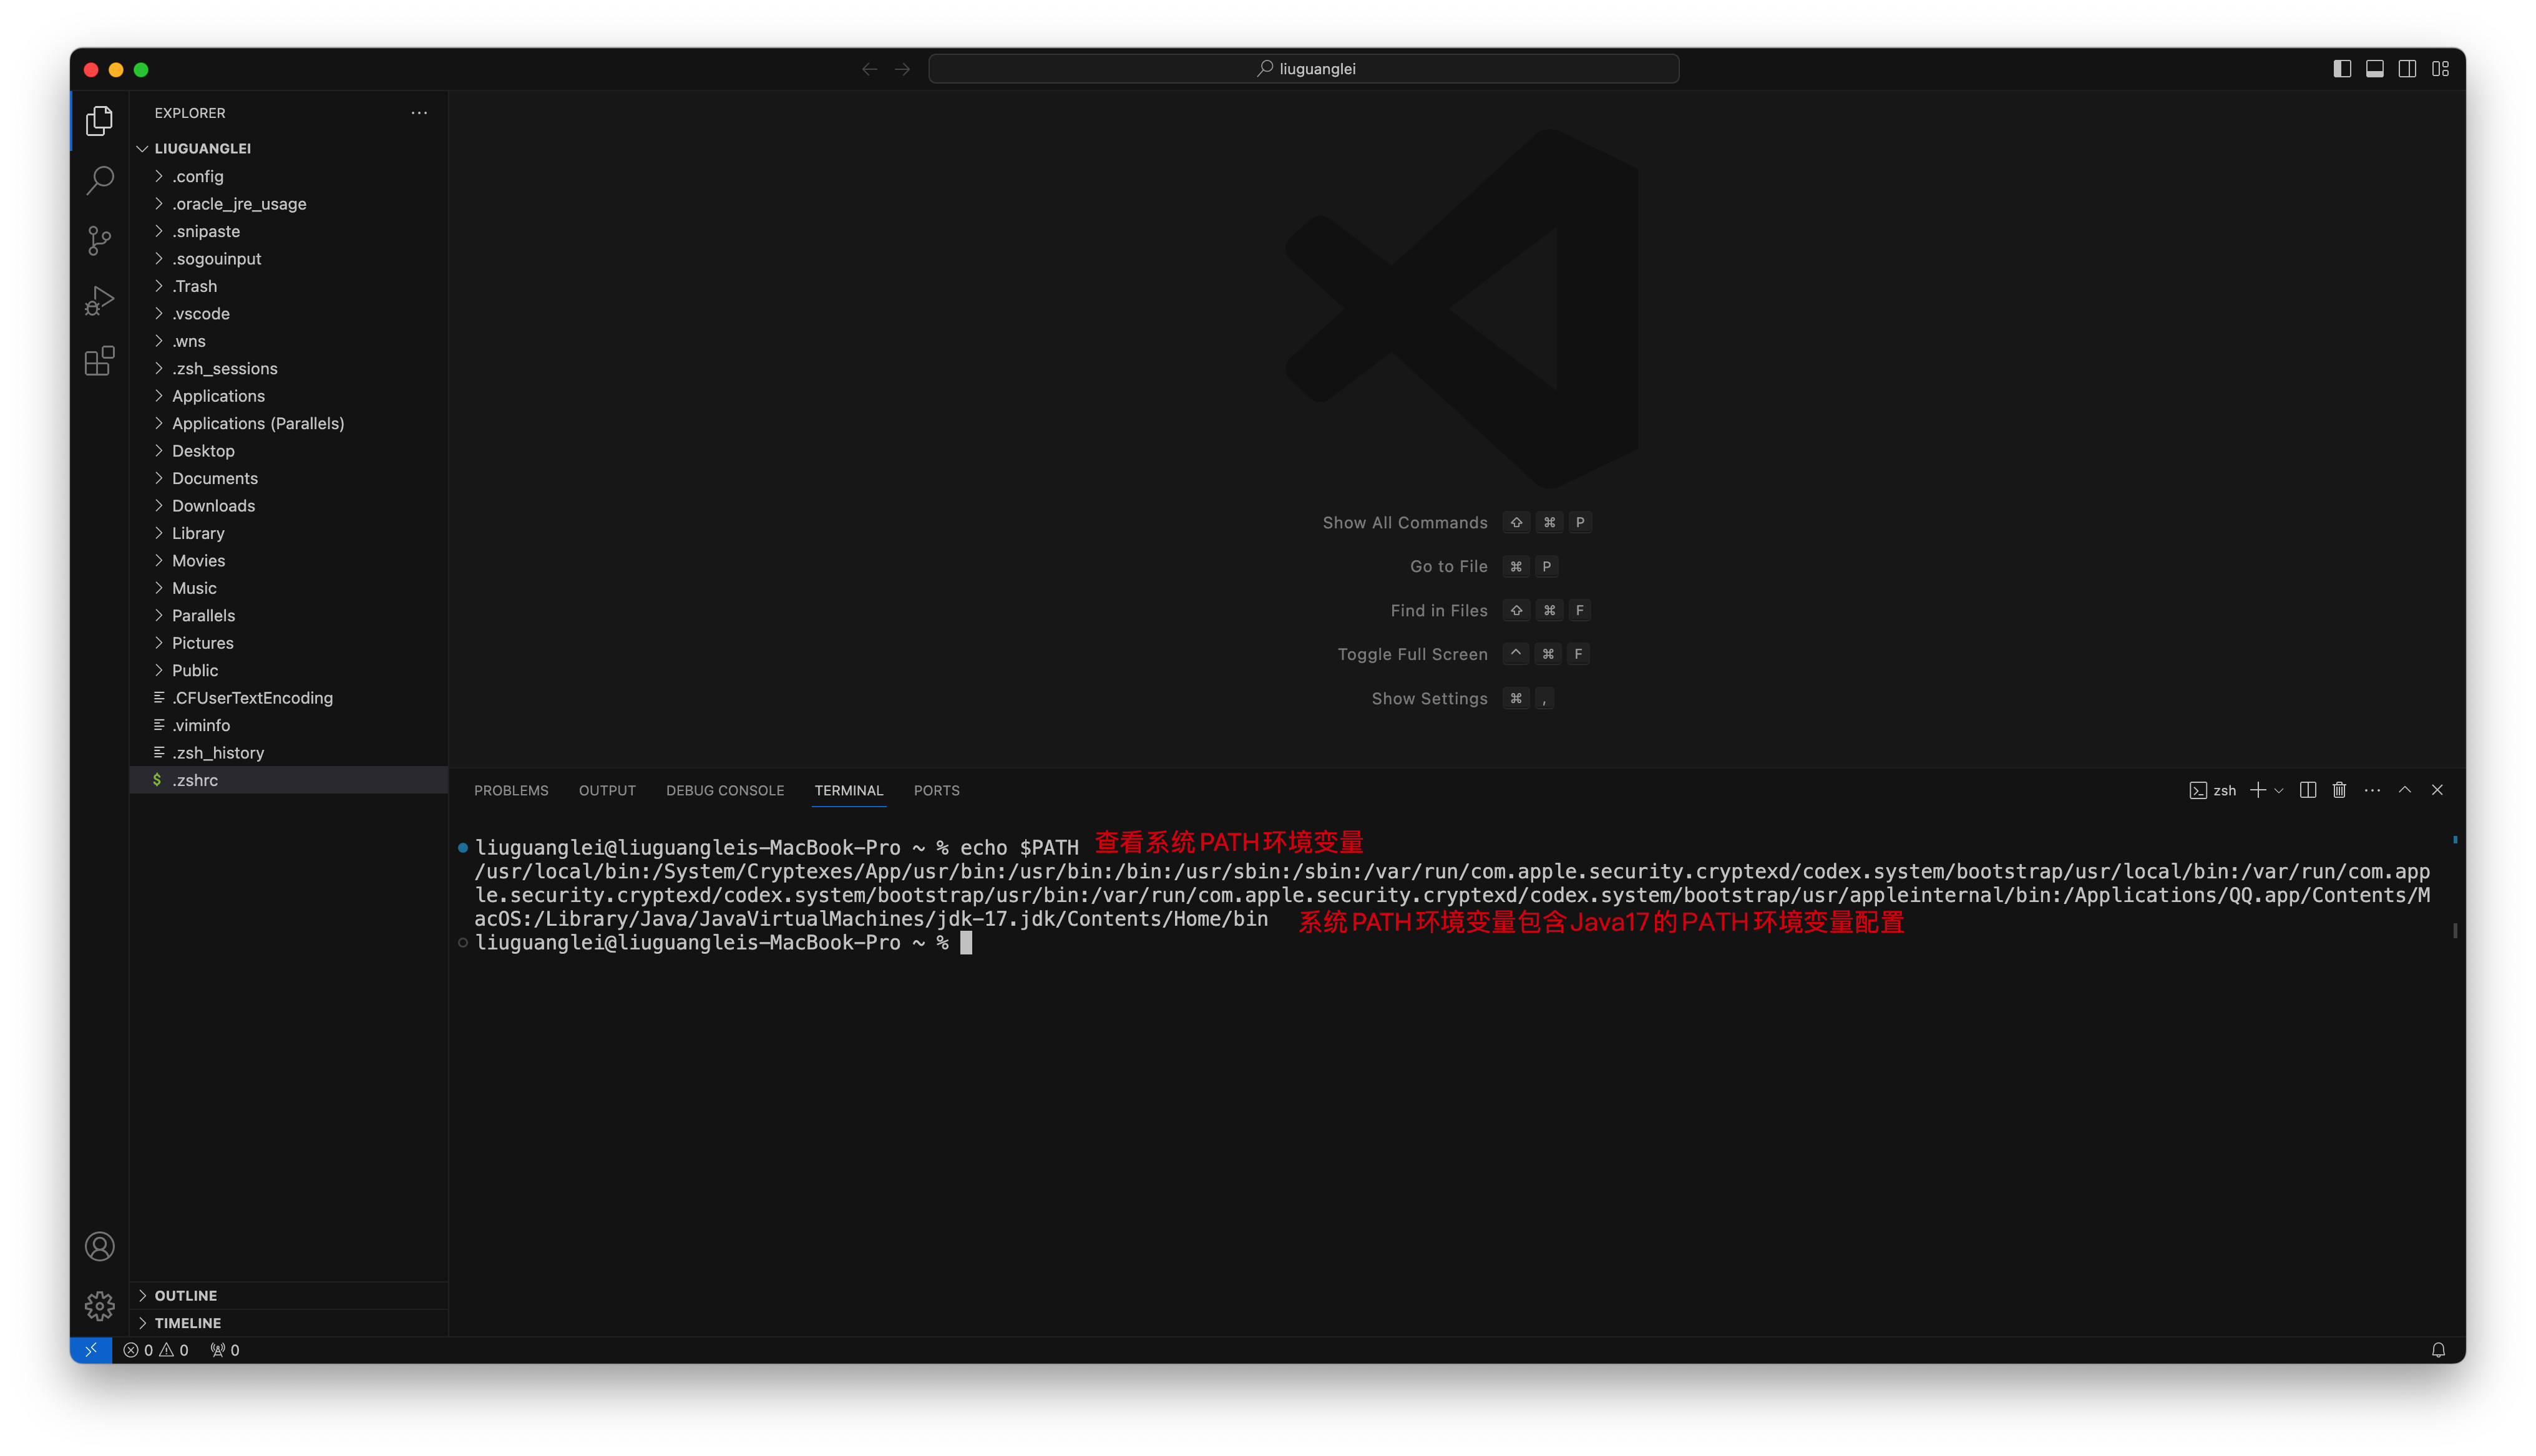Screen dimensions: 2536x1456
Task: Open the notifications bell icon
Action: tap(2439, 1350)
